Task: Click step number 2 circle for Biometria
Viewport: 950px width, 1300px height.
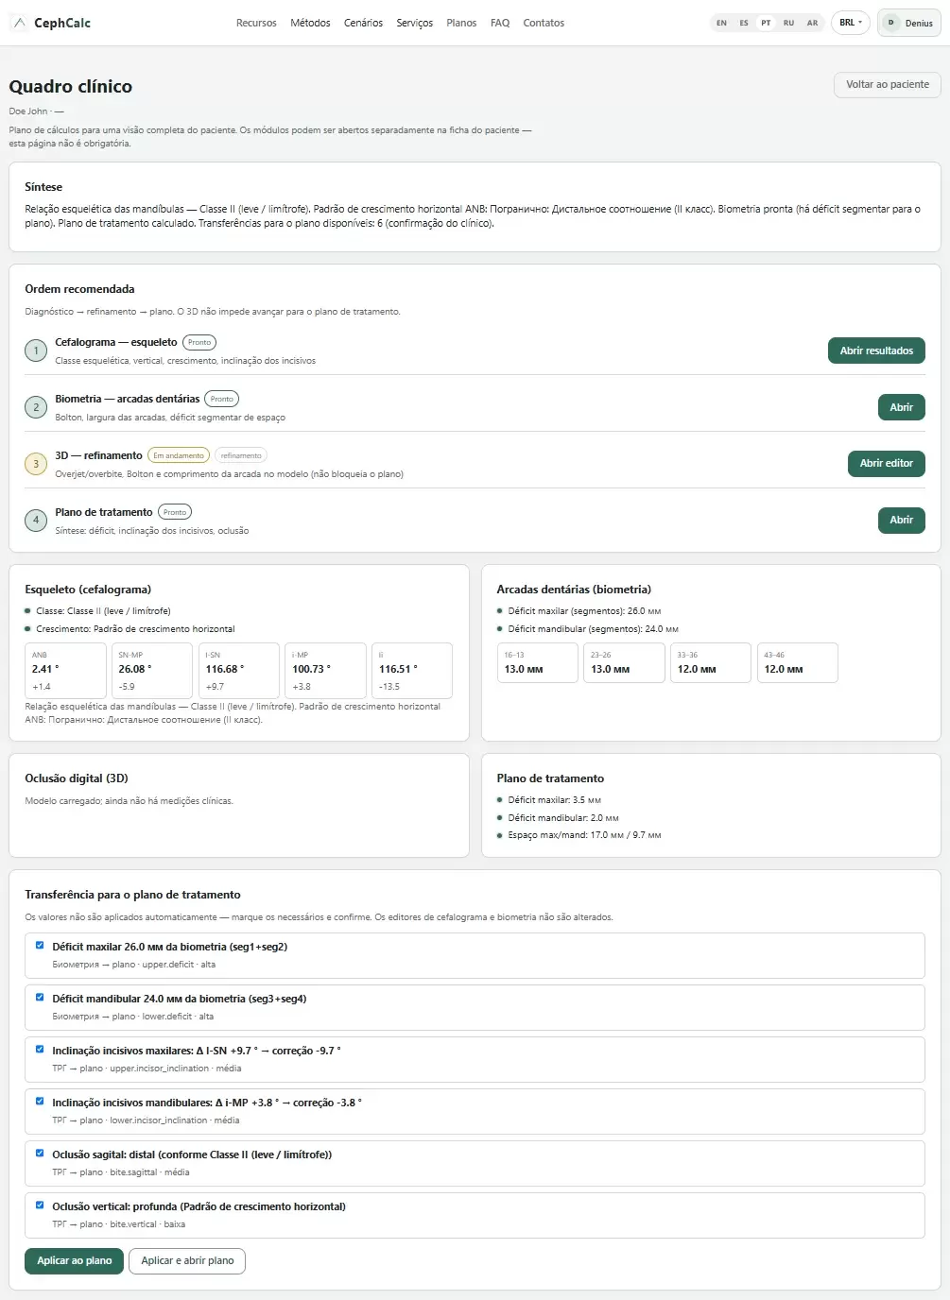Action: click(x=36, y=407)
